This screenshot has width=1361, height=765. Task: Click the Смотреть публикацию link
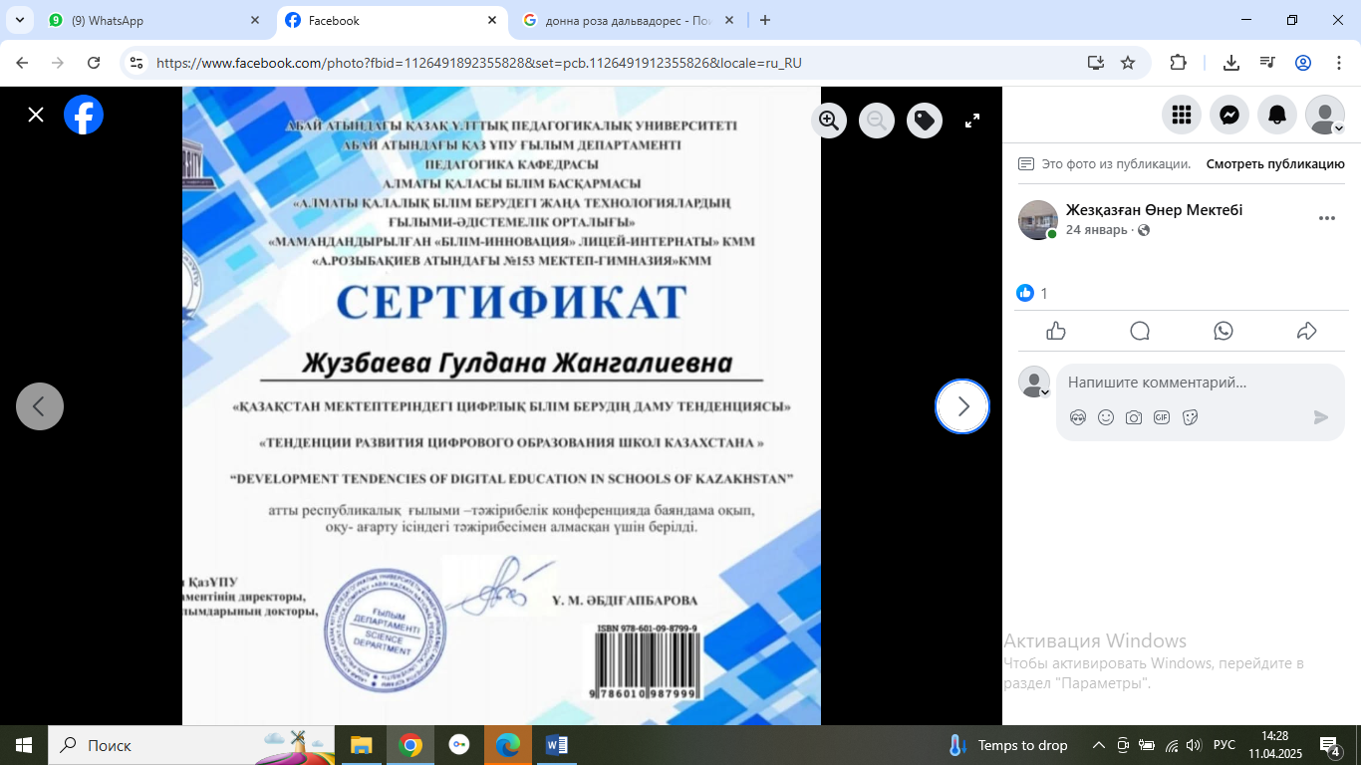[1274, 164]
